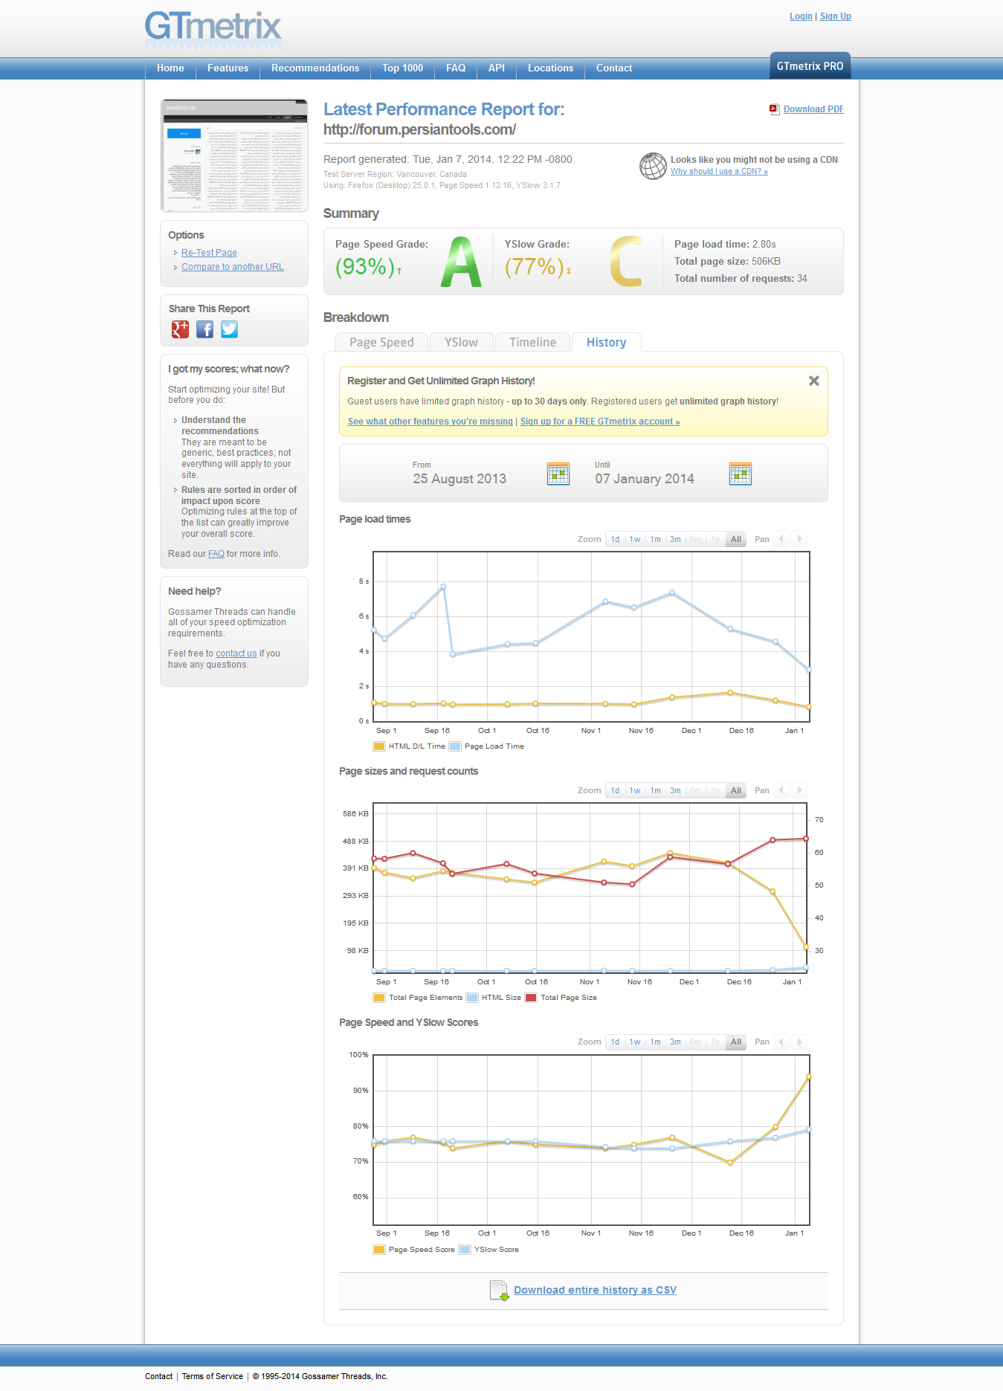Share report on Twitter
The image size is (1003, 1391).
click(229, 329)
